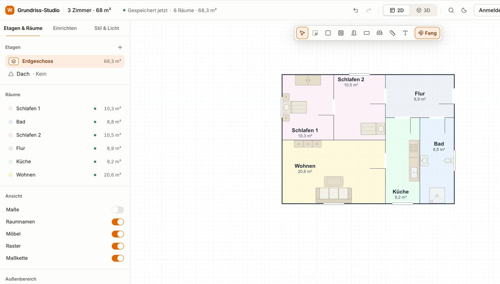Click the Flur room label on plan
Screen dimensions: 500x284
420,94
